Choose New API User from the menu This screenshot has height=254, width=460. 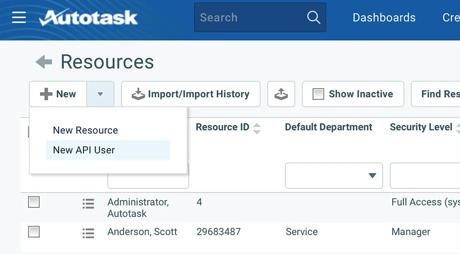108,150
